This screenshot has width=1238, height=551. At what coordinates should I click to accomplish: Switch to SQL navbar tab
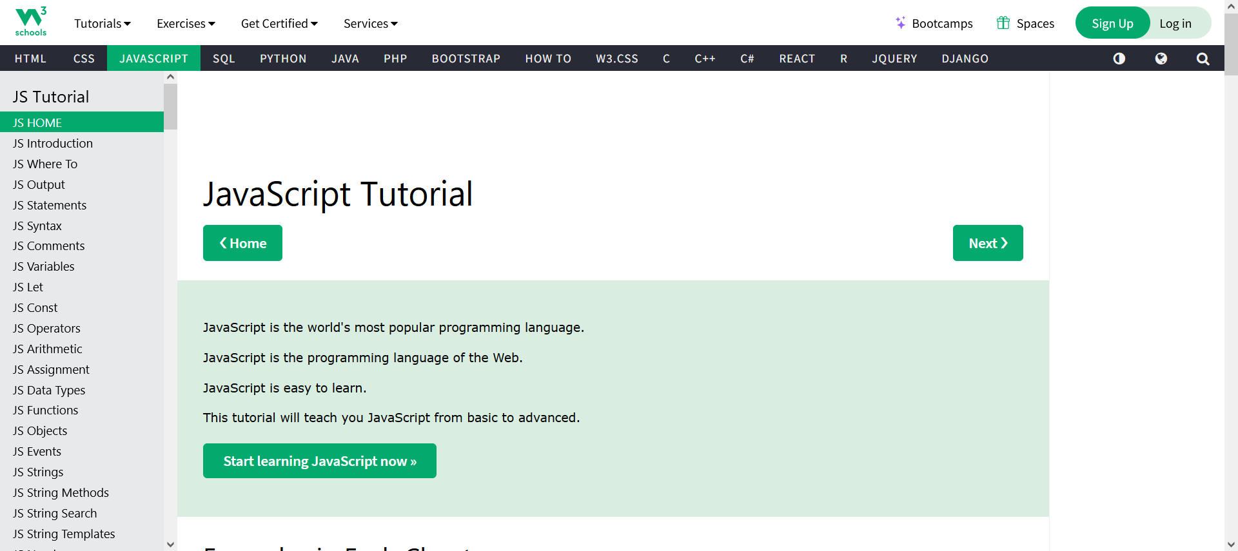coord(224,58)
